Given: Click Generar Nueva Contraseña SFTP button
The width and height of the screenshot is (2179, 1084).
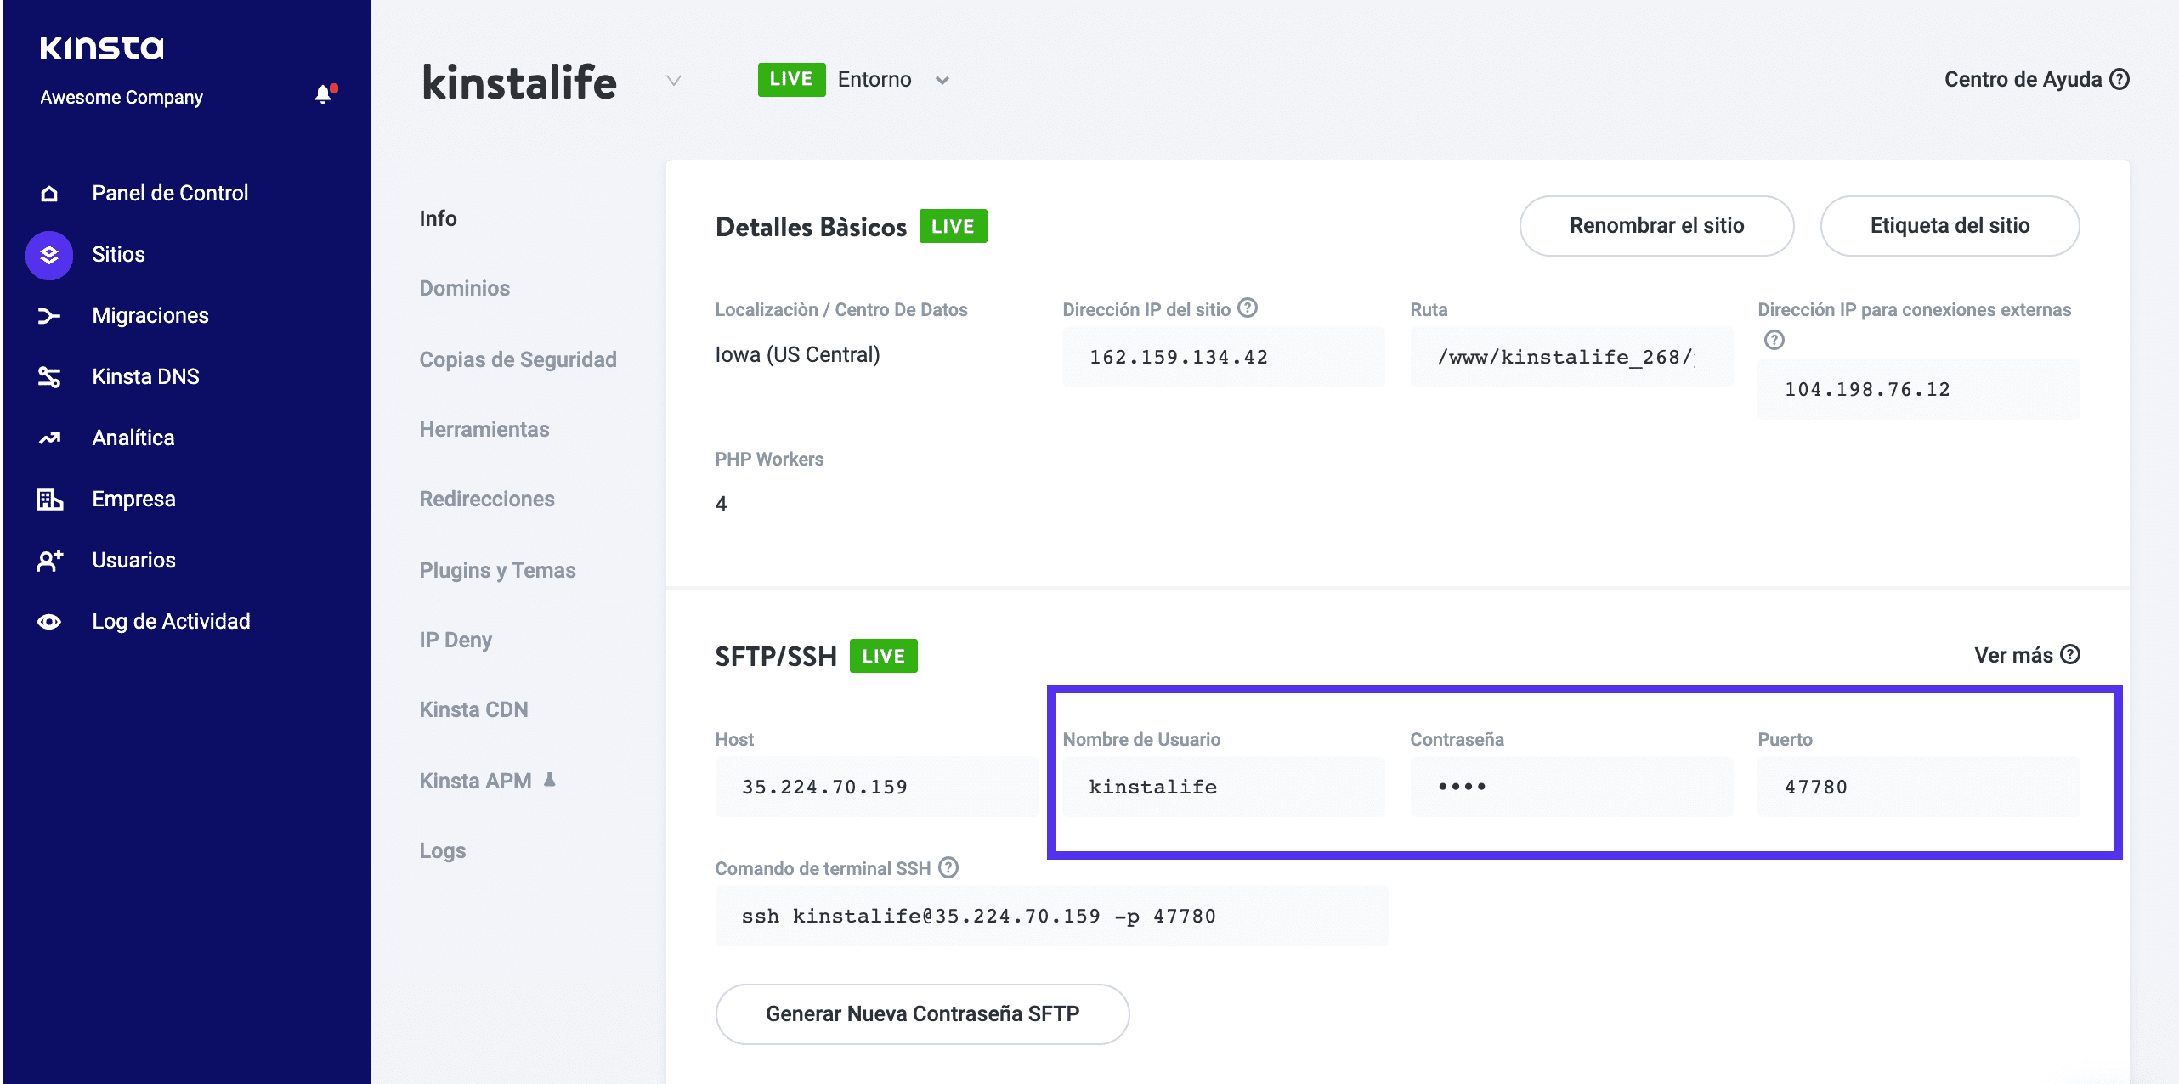Looking at the screenshot, I should point(922,1014).
